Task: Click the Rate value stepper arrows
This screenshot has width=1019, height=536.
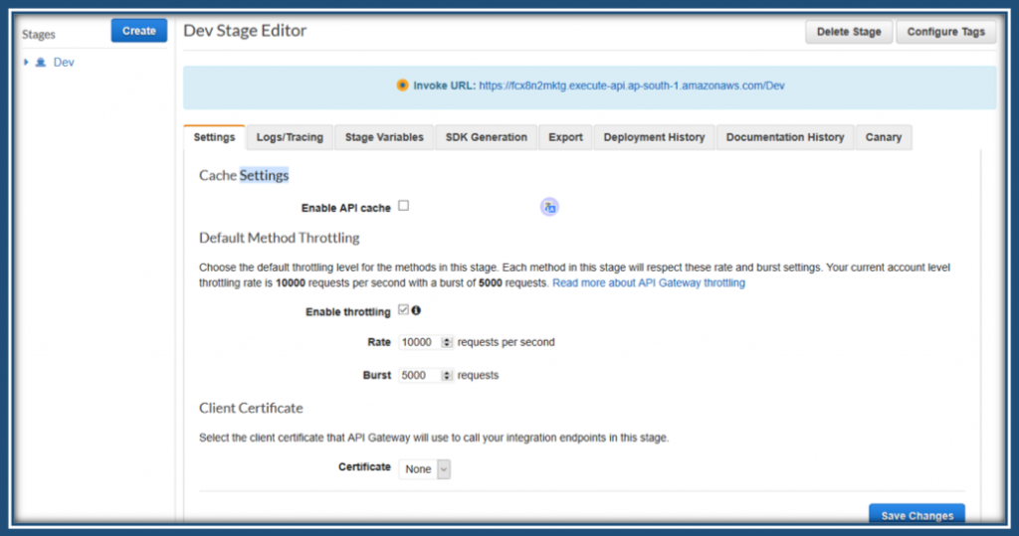Action: pos(446,342)
